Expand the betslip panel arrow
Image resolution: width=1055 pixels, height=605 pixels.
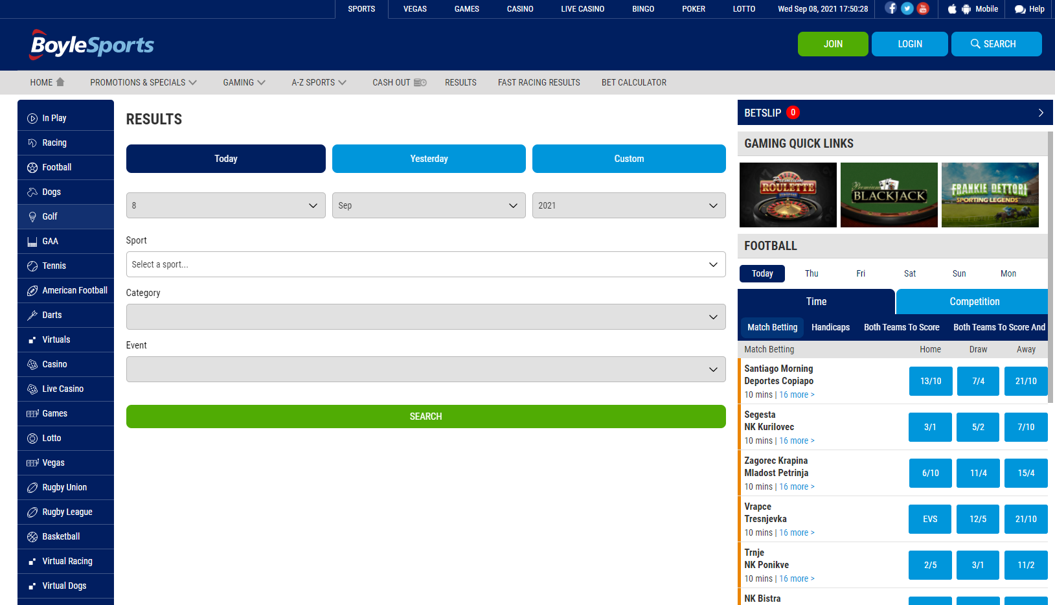click(1041, 113)
